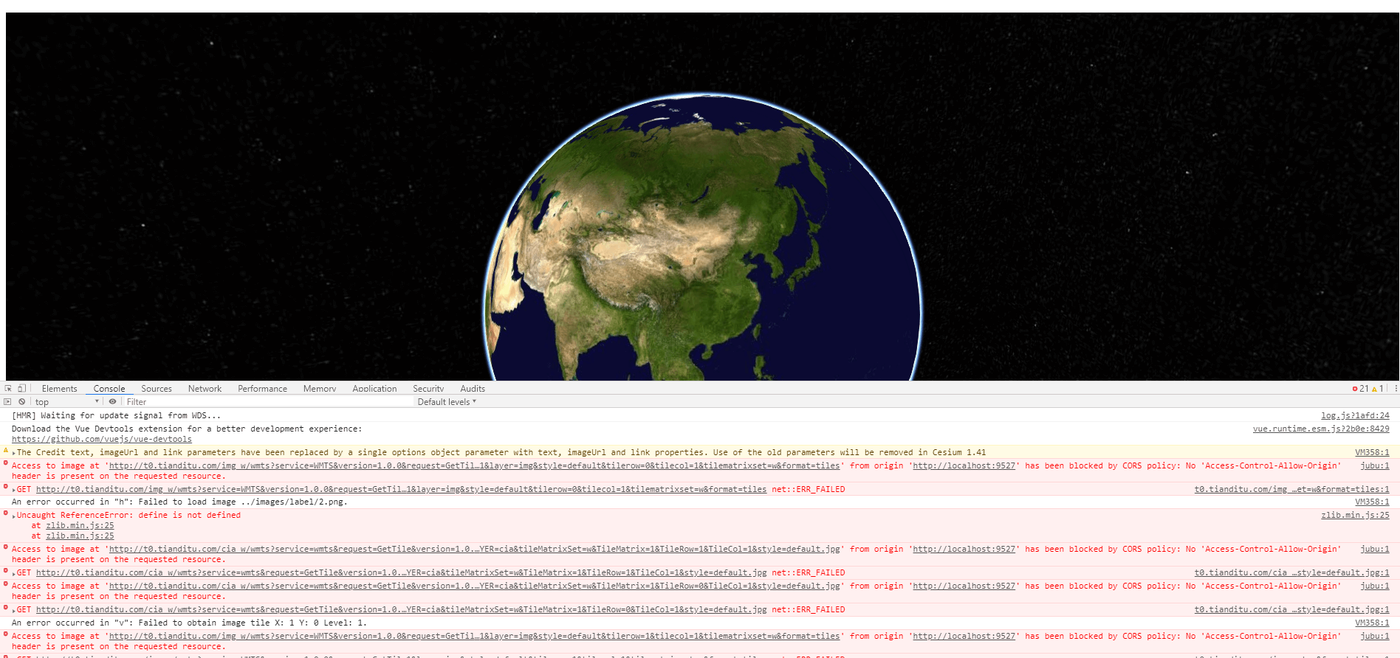Open the Sources tab

(157, 389)
